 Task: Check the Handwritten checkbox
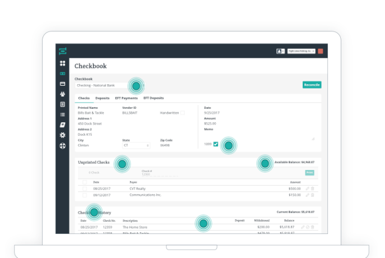coord(182,113)
